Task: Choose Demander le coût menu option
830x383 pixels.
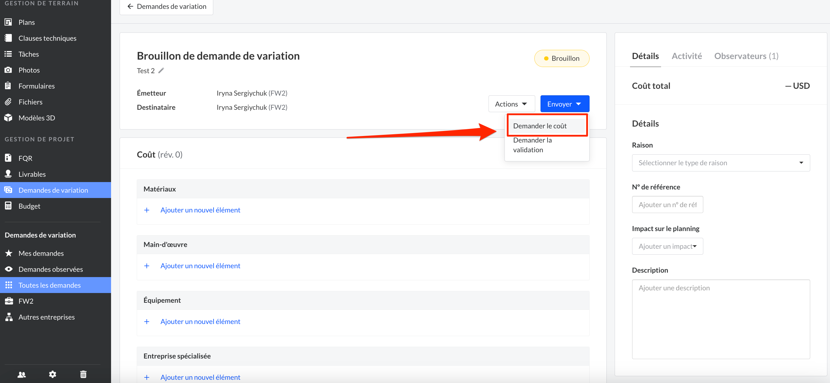Action: pos(540,126)
